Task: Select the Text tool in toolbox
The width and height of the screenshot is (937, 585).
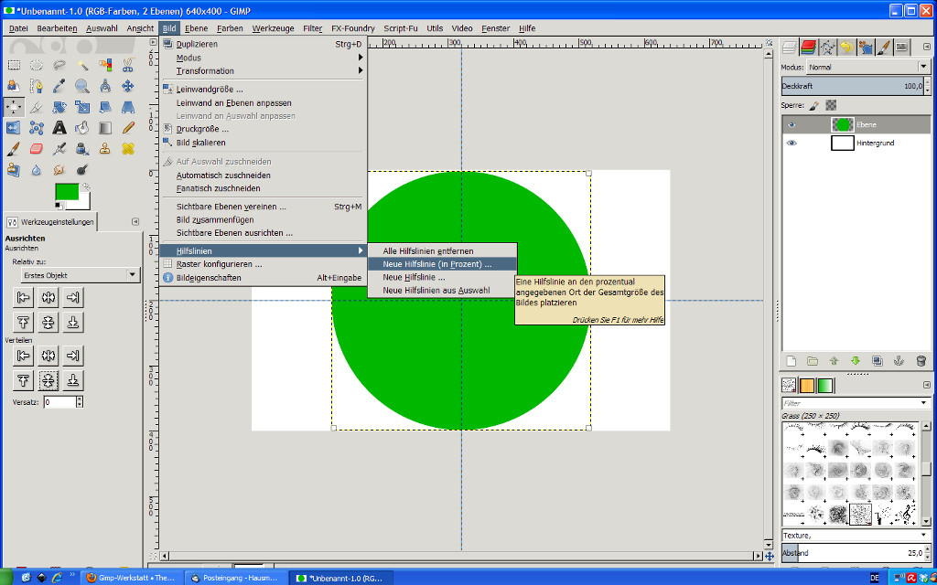Action: (x=59, y=128)
